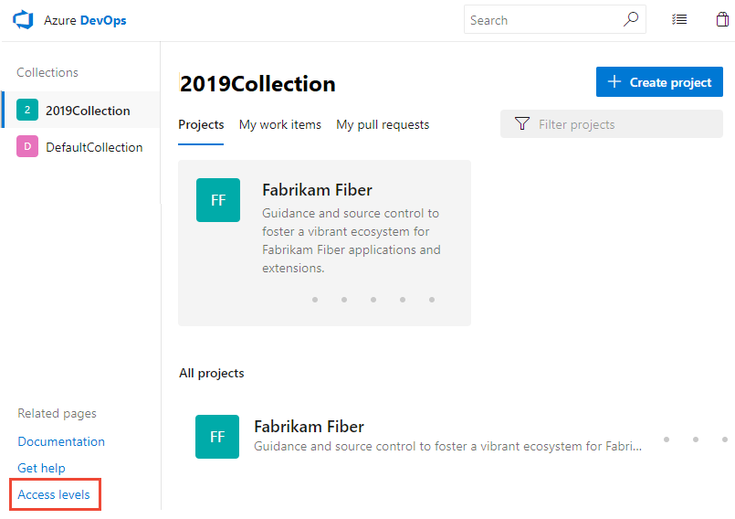Open the marketplace shopping bag icon

[x=722, y=19]
